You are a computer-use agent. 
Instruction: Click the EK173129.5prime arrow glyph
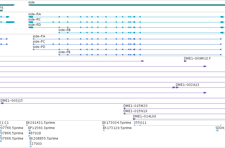(x=104, y=131)
